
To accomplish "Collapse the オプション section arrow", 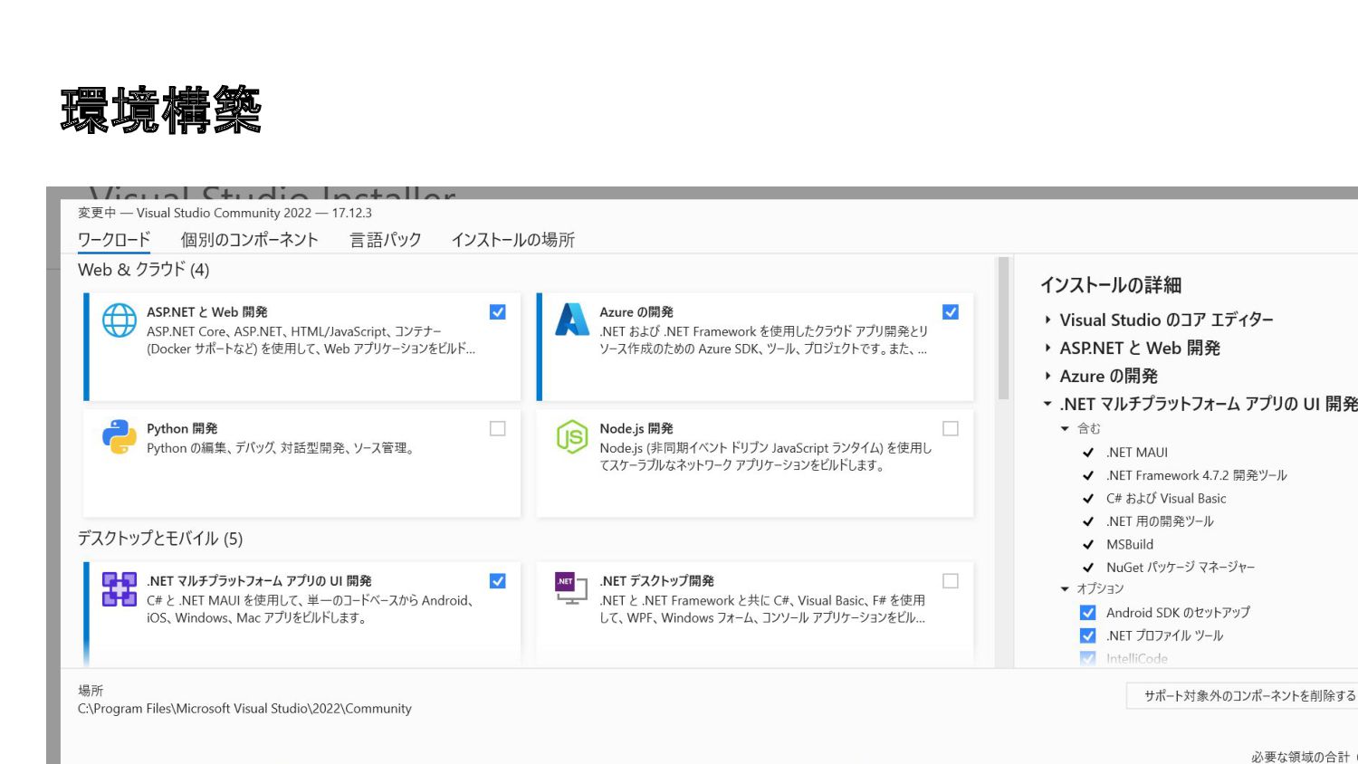I will coord(1065,589).
